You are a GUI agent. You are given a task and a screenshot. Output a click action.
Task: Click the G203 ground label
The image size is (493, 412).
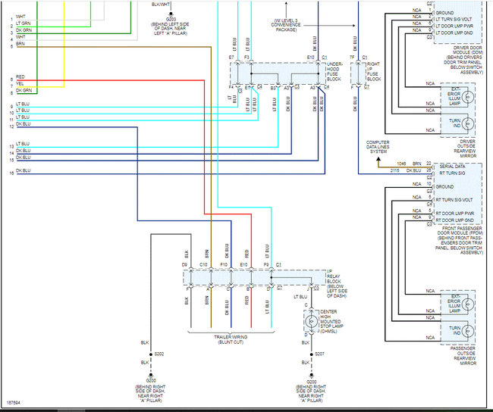click(171, 19)
